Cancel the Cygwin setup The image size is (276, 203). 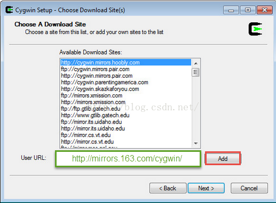tap(249, 188)
